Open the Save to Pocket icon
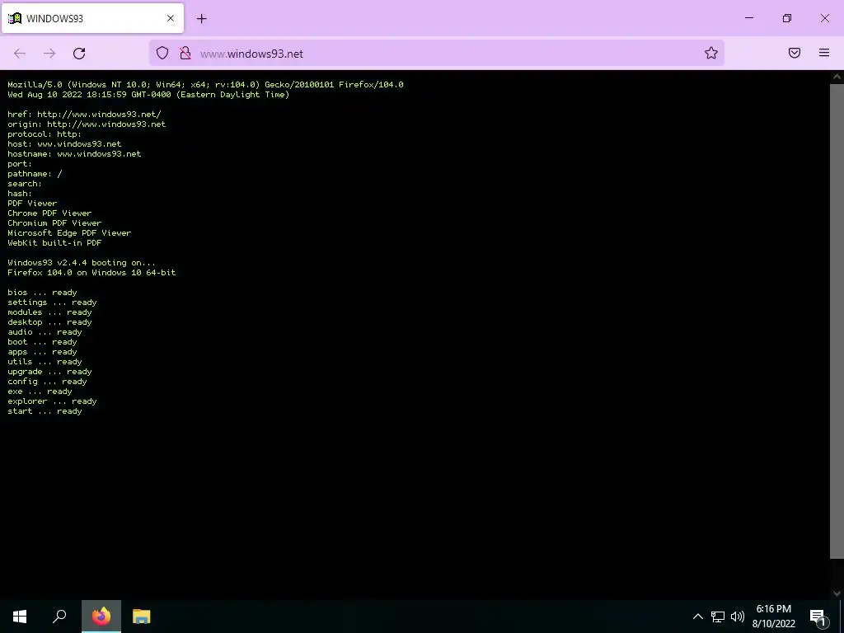This screenshot has height=633, width=844. pos(795,53)
